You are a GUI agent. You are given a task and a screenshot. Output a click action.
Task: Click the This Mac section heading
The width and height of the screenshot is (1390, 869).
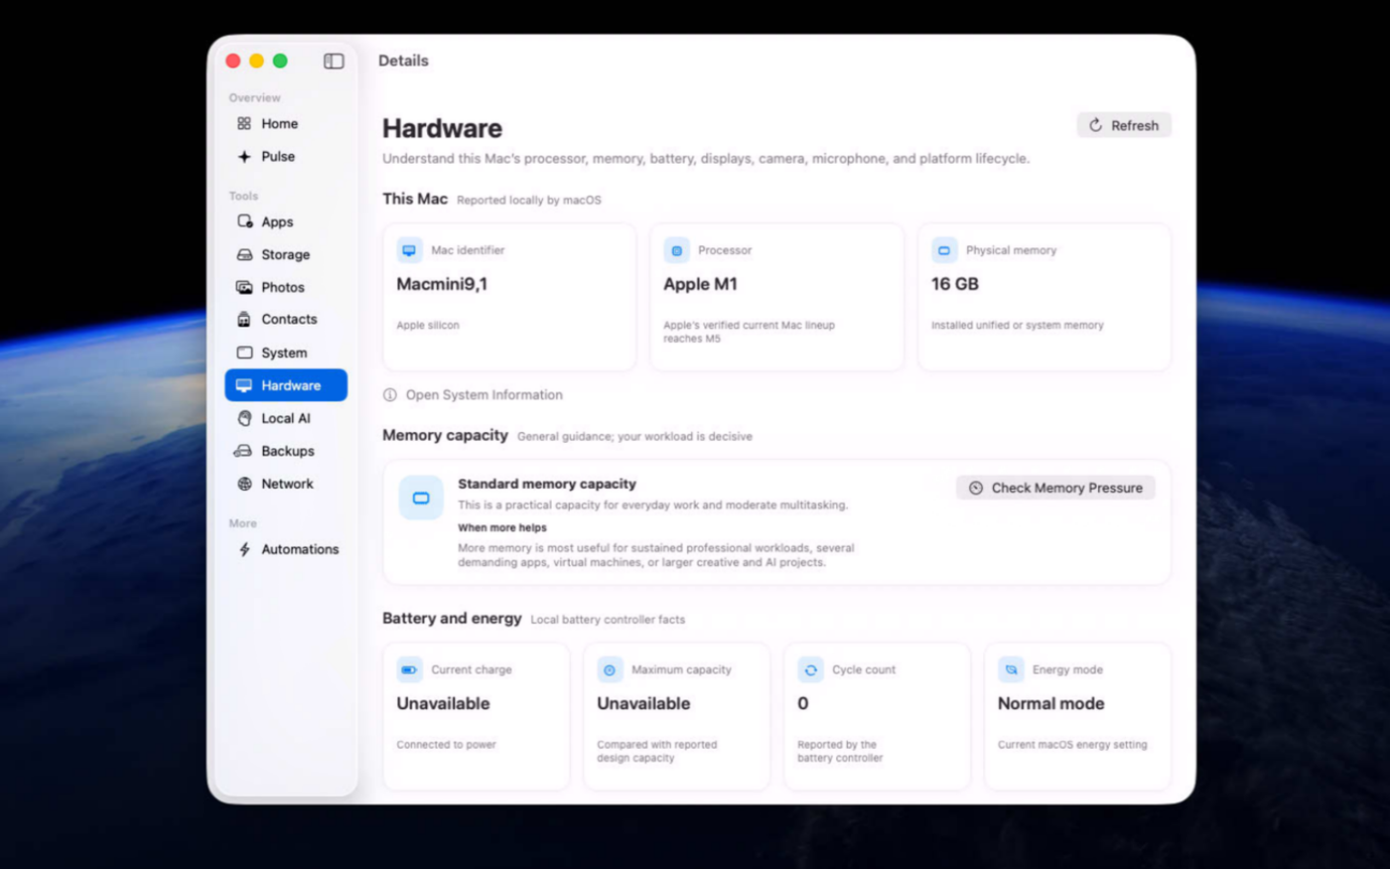click(x=415, y=199)
